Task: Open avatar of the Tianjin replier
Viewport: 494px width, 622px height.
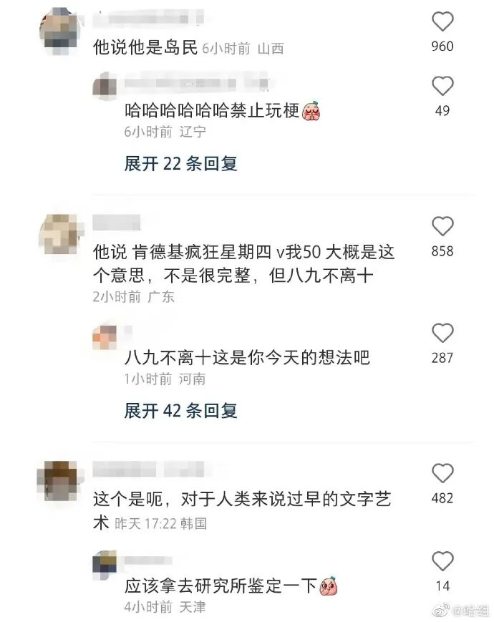Action: [x=105, y=565]
